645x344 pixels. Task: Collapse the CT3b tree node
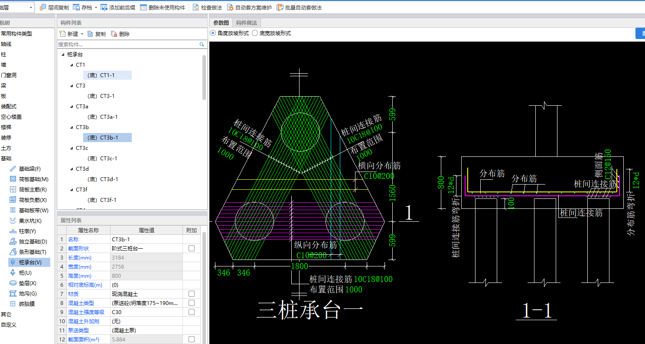(x=72, y=127)
